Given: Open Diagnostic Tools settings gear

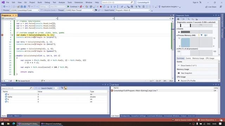Looking at the screenshot, I should (x=178, y=19).
